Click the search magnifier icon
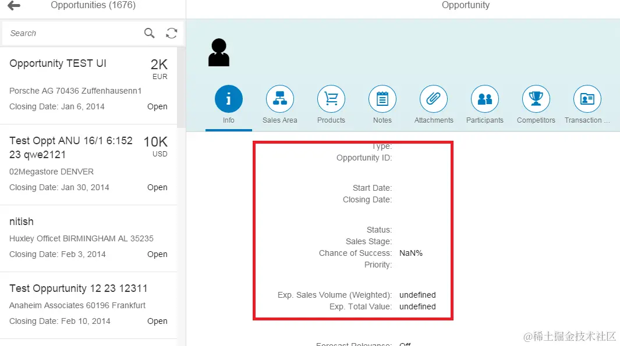Image resolution: width=620 pixels, height=346 pixels. [149, 33]
